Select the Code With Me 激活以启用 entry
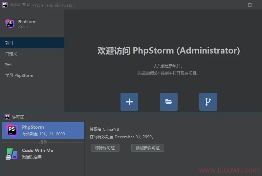This screenshot has width=262, height=176. point(43,154)
